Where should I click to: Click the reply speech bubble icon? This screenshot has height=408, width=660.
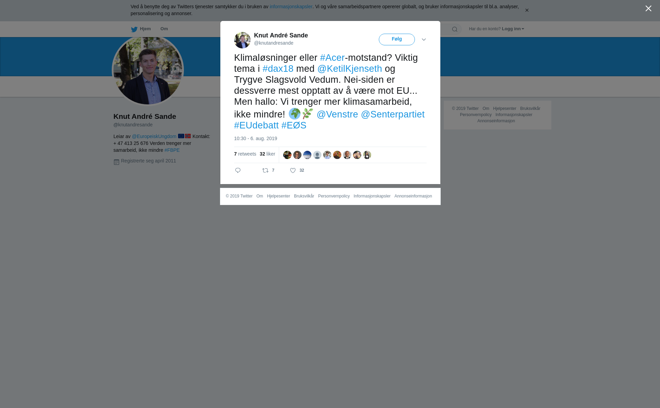(238, 170)
